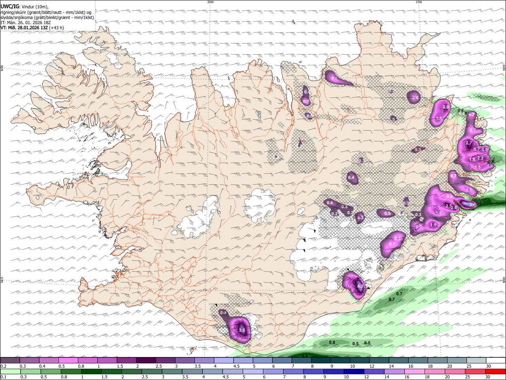
Task: Click the 'rigning/skúrir' legend description line
Action: tap(46, 12)
